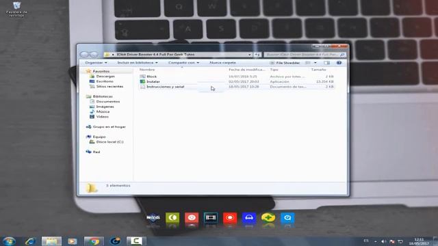Click the C-logo app in taskbar
438x246 pixels.
click(136, 241)
